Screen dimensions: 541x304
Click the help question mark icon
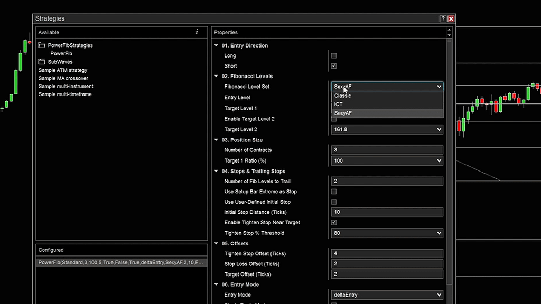coord(443,18)
